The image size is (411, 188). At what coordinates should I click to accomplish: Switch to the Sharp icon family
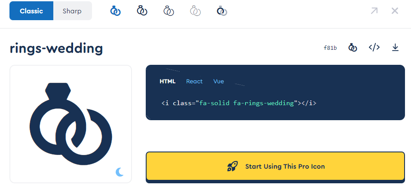[72, 11]
